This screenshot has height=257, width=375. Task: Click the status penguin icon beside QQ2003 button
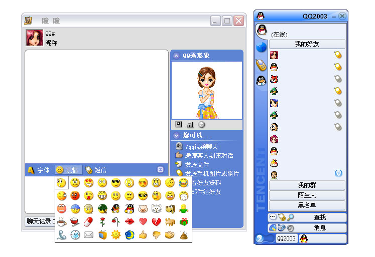click(x=304, y=238)
